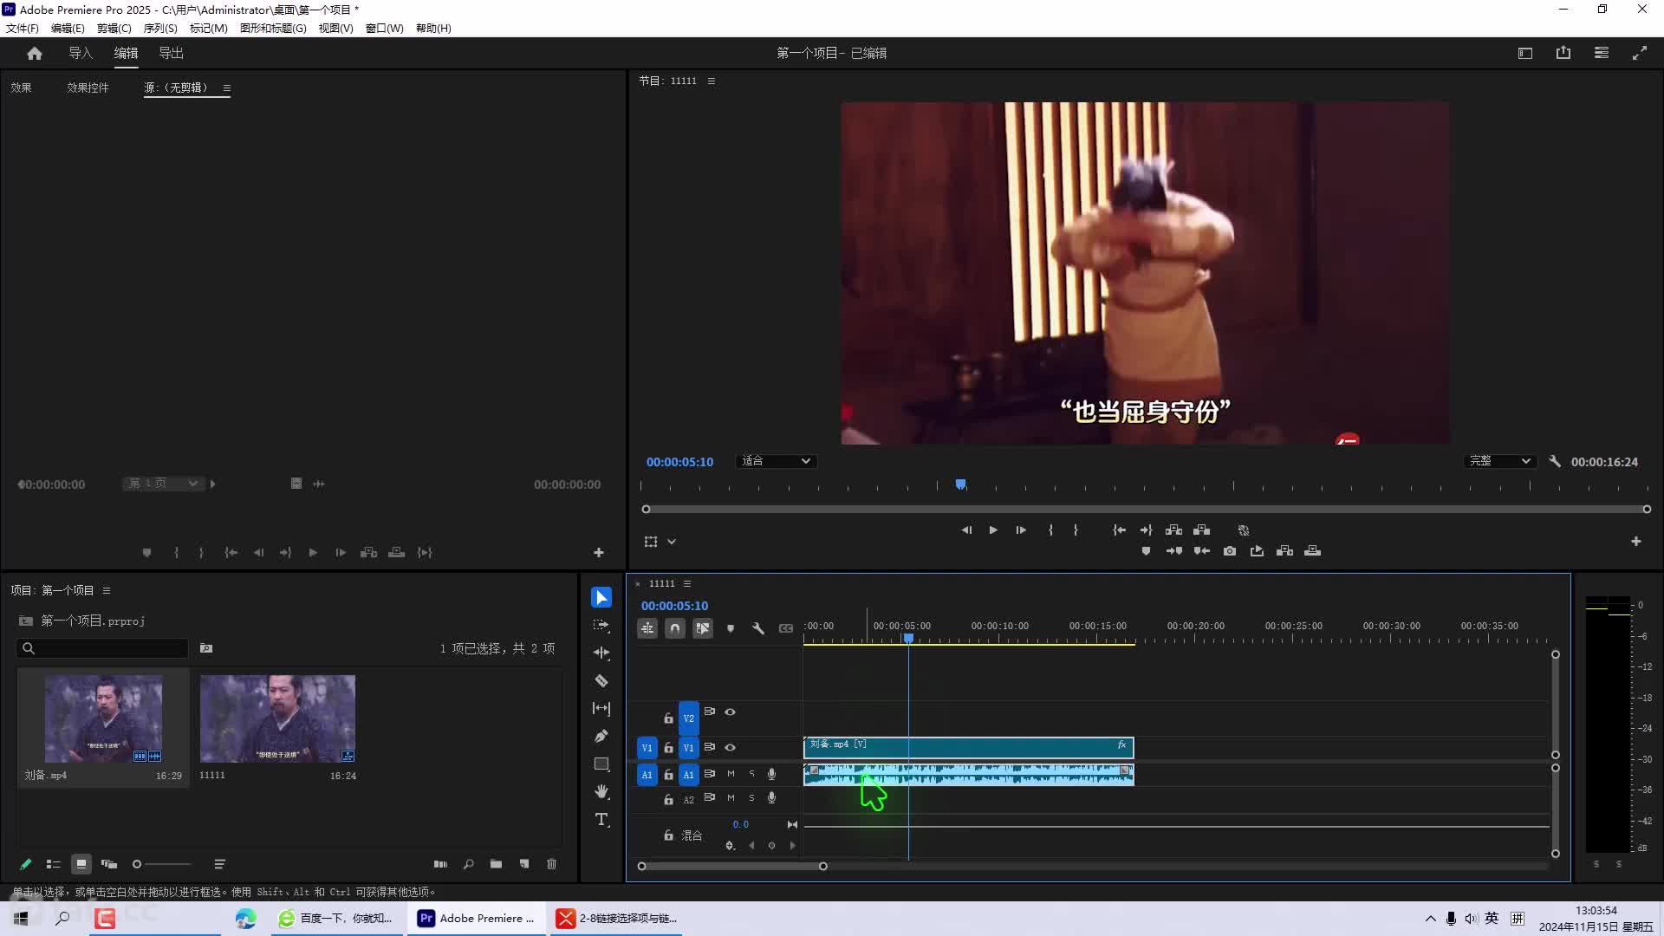The width and height of the screenshot is (1664, 936).
Task: Switch to the 导入 workspace tab
Action: (x=81, y=53)
